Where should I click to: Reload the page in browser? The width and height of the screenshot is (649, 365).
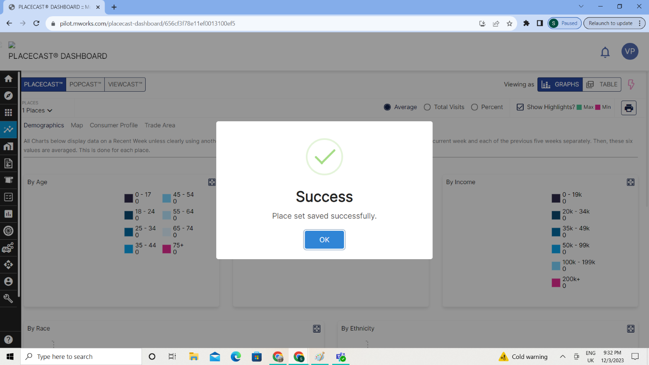click(37, 24)
